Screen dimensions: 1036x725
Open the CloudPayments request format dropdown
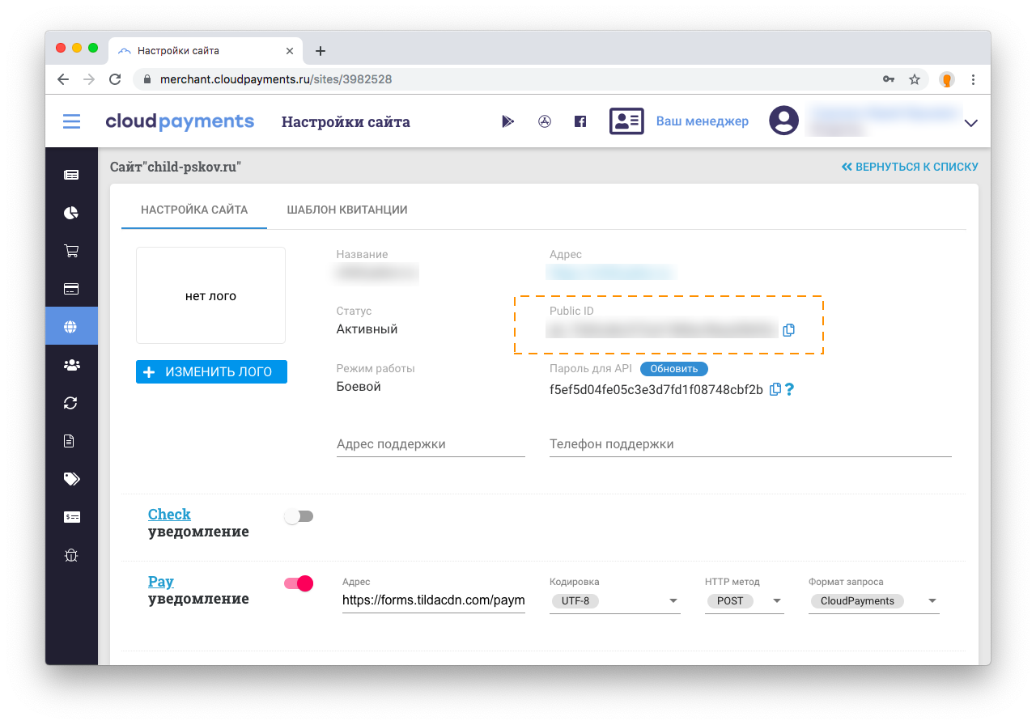click(x=874, y=601)
